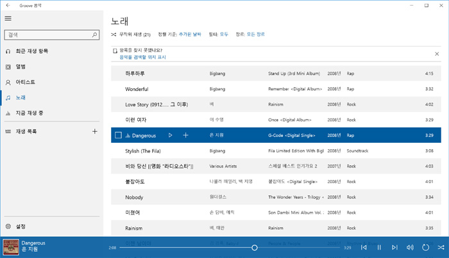Viewport: 449px width, 258px height.
Task: Minimize the Groove window
Action: [412, 5]
